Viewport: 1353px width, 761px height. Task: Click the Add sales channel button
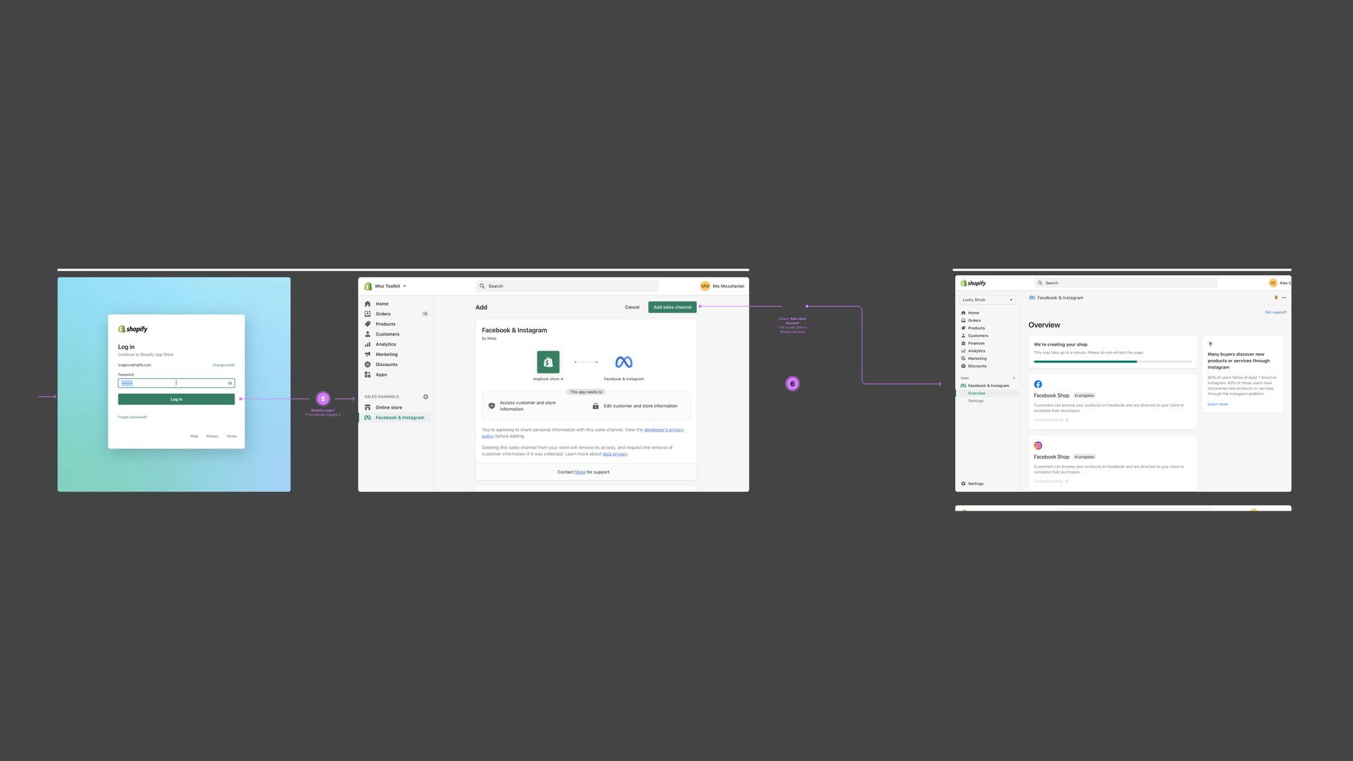672,307
